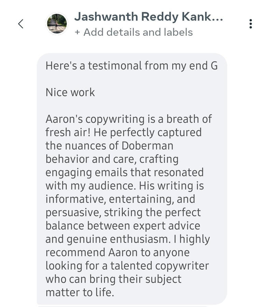The width and height of the screenshot is (272, 307).
Task: Click the line "and genuine enthusiasm. I highly"
Action: (127, 239)
